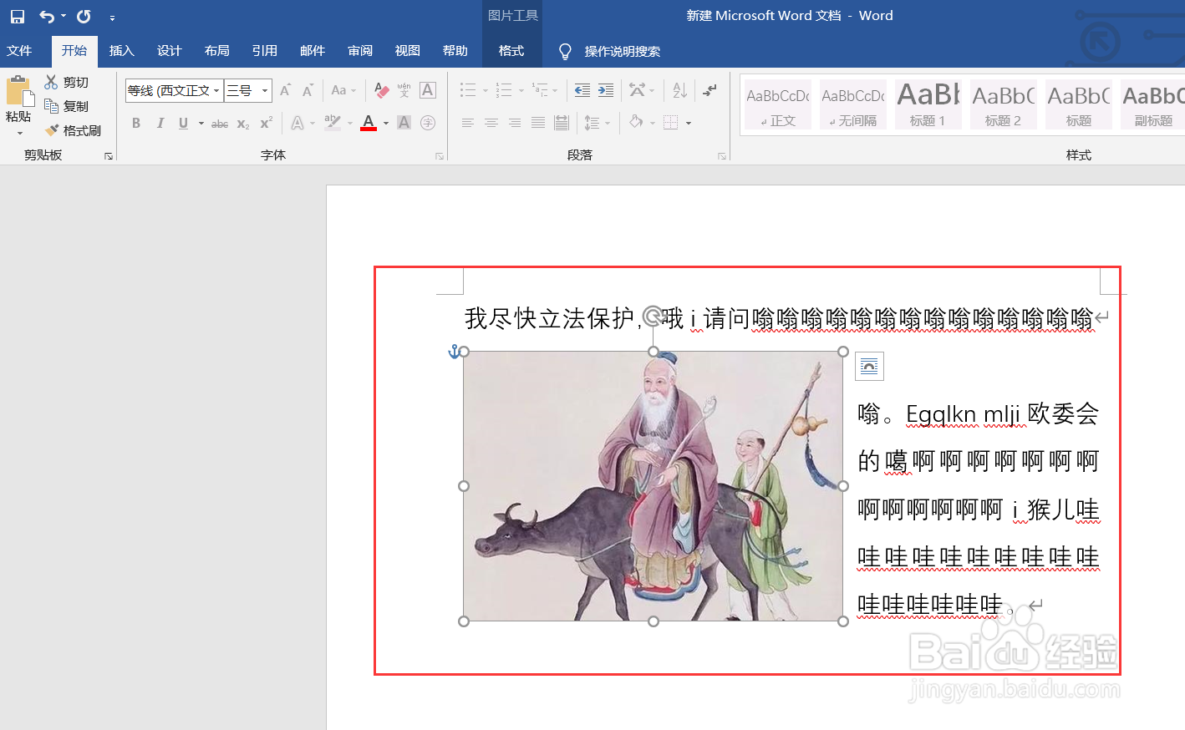Apply the text highlight color
Image resolution: width=1185 pixels, height=730 pixels.
pyautogui.click(x=333, y=123)
